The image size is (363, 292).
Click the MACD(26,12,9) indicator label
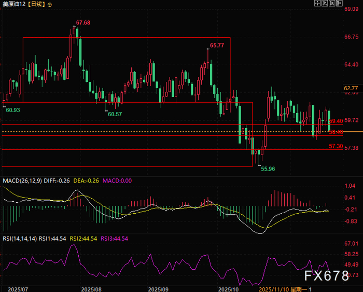click(22, 180)
